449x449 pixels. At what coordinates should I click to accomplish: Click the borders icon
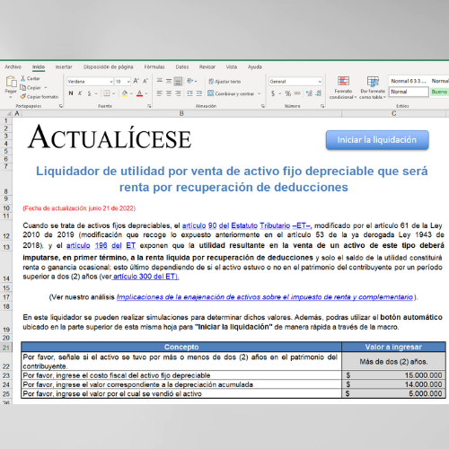(x=107, y=93)
